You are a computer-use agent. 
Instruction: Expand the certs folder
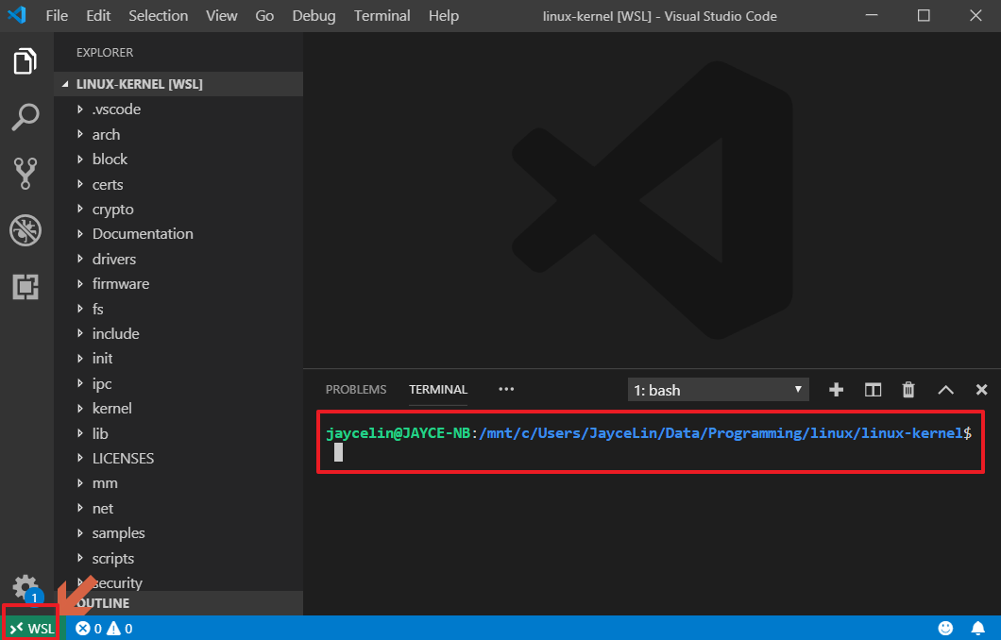[178, 184]
